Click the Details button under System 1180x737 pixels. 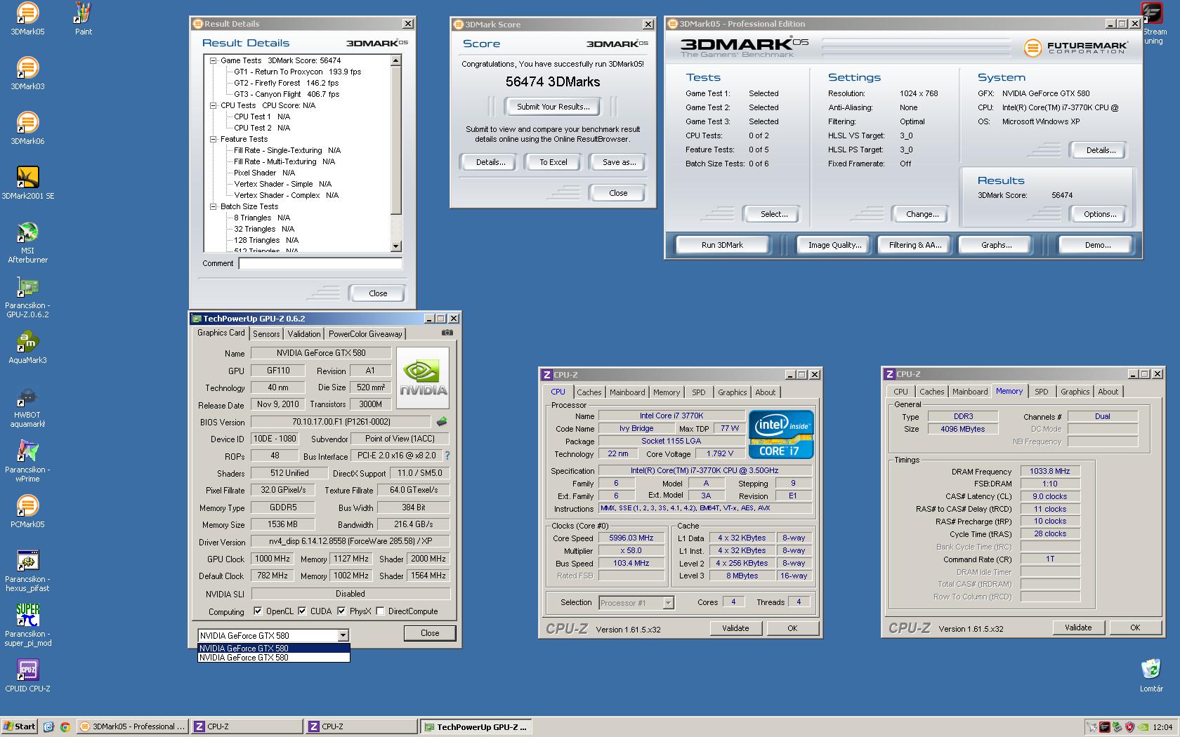[x=1101, y=150]
